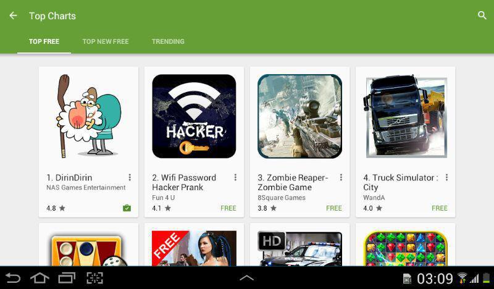494x289 pixels.
Task: Open the recent apps button
Action: 67,278
